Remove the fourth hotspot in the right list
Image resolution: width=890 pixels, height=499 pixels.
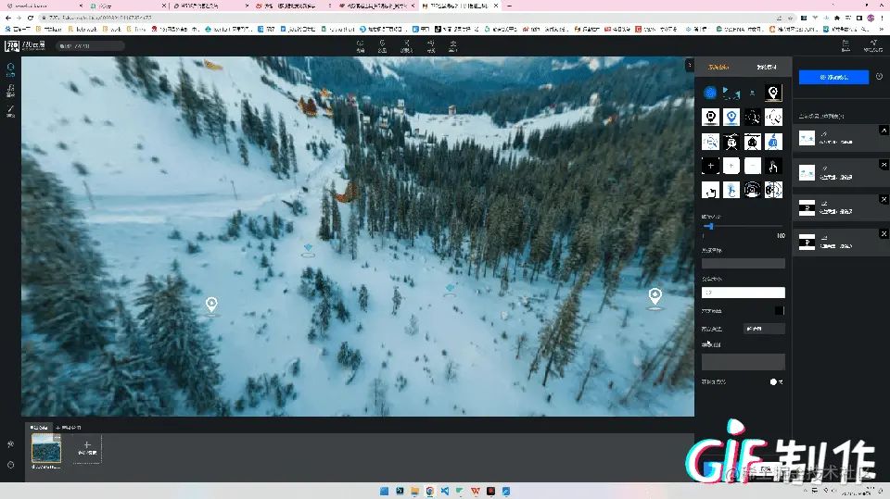[x=884, y=233]
